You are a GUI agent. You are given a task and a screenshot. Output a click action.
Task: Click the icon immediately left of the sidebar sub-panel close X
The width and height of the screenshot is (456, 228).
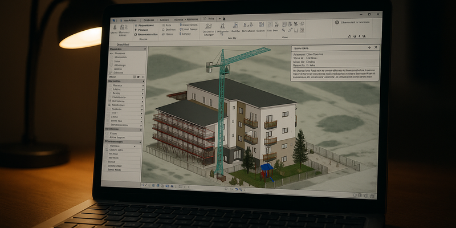(139, 77)
